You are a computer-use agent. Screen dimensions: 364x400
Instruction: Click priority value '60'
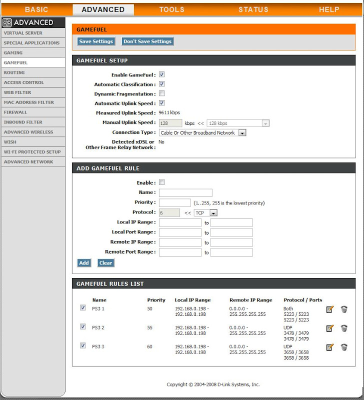tap(149, 346)
